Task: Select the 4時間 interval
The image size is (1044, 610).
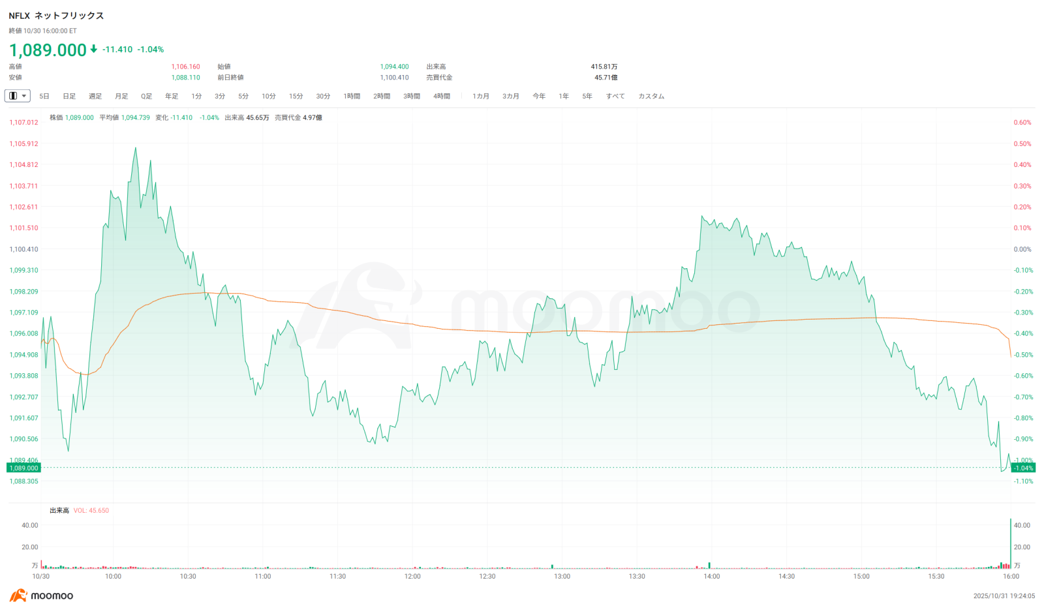Action: click(x=442, y=97)
